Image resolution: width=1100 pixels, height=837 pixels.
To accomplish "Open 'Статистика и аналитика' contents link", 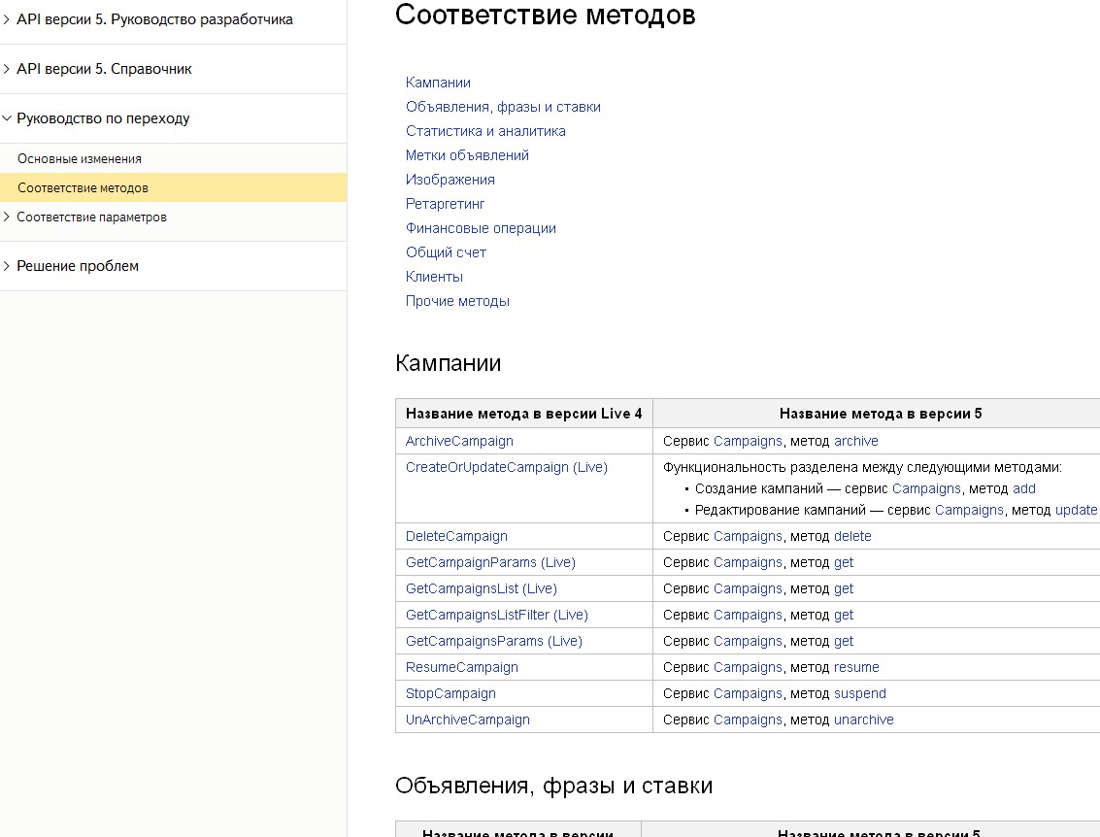I will pos(485,131).
